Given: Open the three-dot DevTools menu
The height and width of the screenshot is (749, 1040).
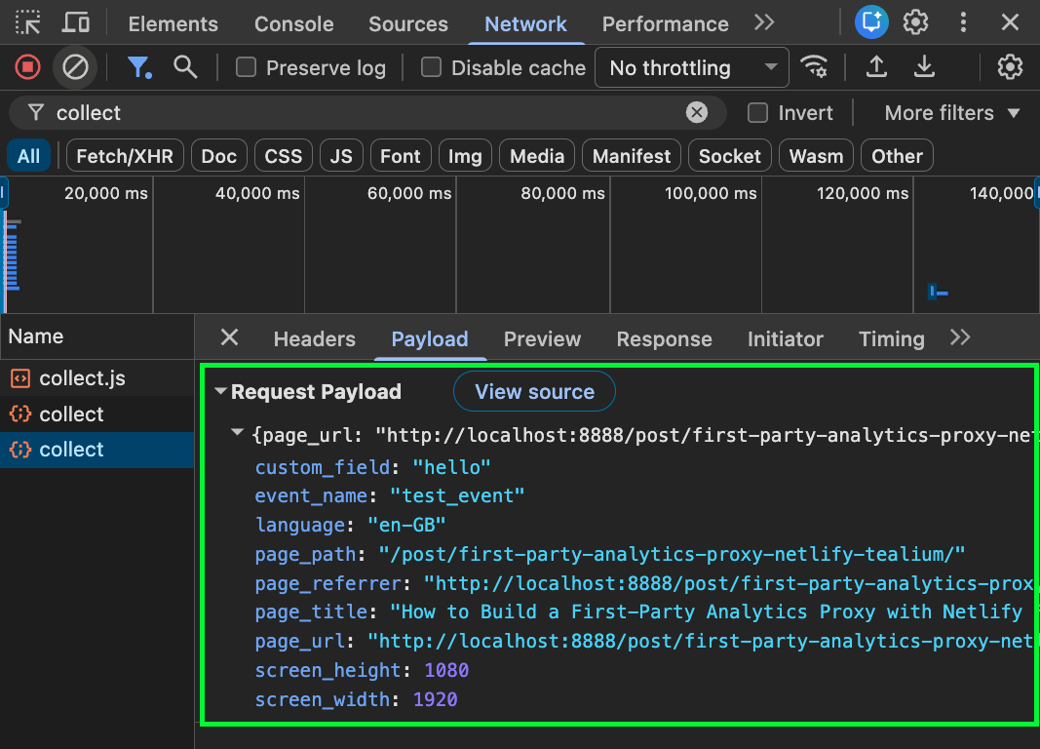Looking at the screenshot, I should click(963, 22).
